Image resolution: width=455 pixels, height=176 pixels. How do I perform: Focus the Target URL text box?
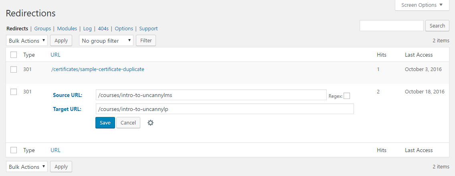click(x=224, y=109)
